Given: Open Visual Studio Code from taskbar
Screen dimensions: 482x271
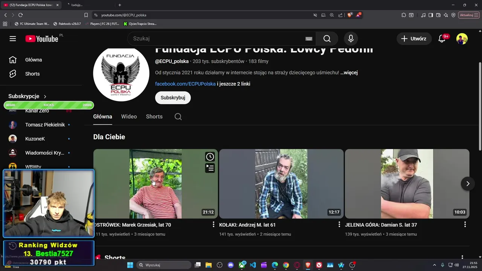Looking at the screenshot, I should (x=253, y=265).
